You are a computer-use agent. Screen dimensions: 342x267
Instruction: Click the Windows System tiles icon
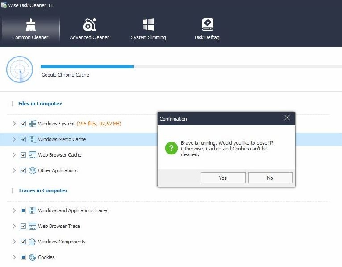click(x=33, y=124)
